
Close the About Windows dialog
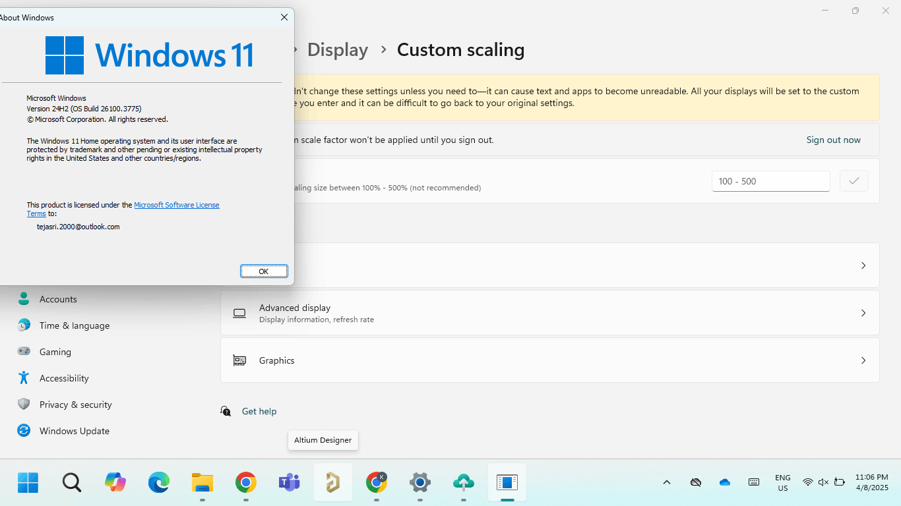[284, 18]
